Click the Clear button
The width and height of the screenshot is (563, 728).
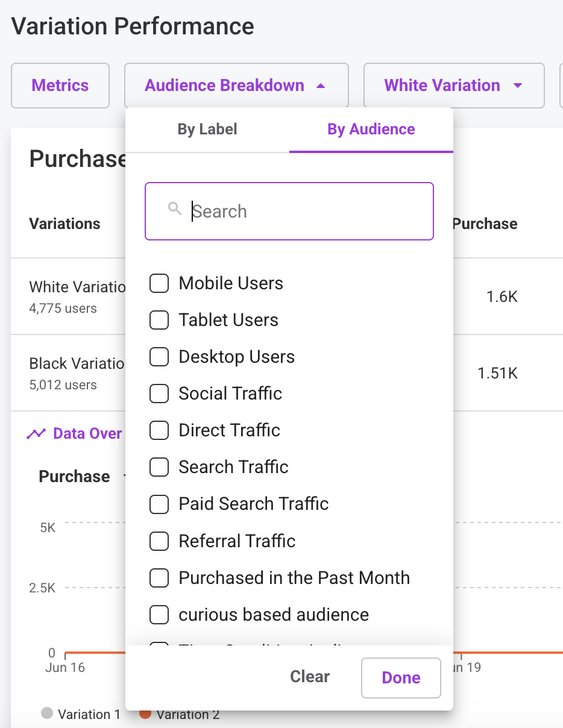pos(310,677)
